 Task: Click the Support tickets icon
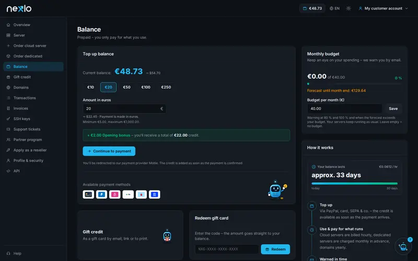pos(8,129)
